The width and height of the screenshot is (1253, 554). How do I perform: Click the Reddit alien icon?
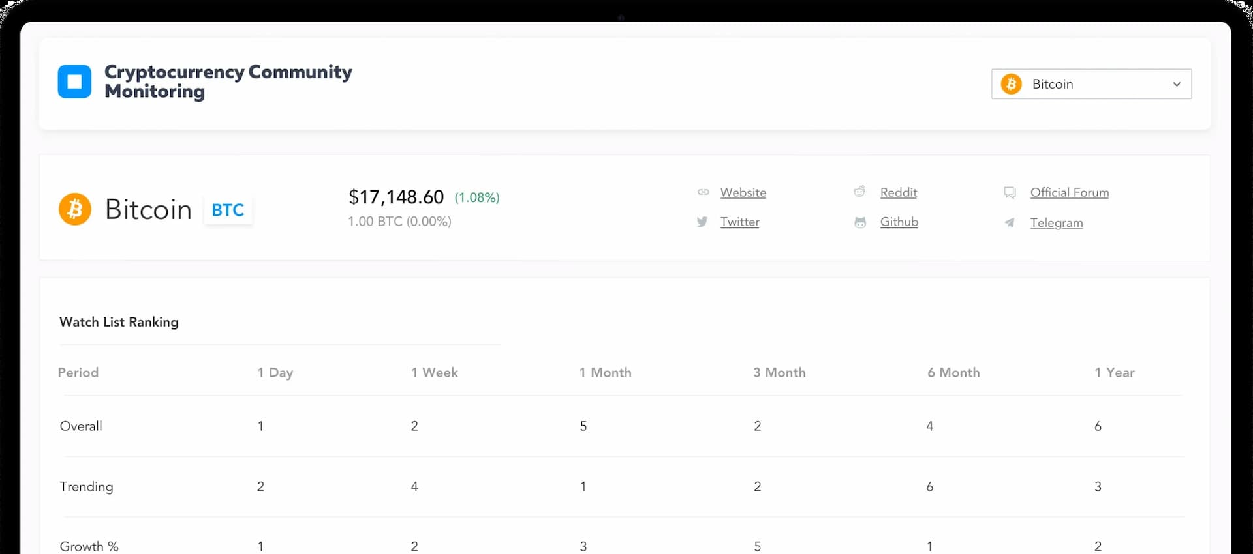pyautogui.click(x=859, y=192)
